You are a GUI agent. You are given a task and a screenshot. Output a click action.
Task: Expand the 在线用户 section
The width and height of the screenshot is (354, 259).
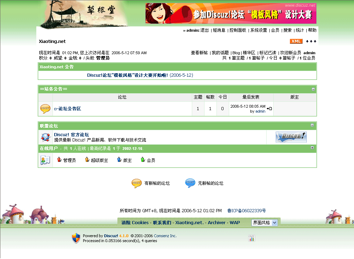click(312, 148)
